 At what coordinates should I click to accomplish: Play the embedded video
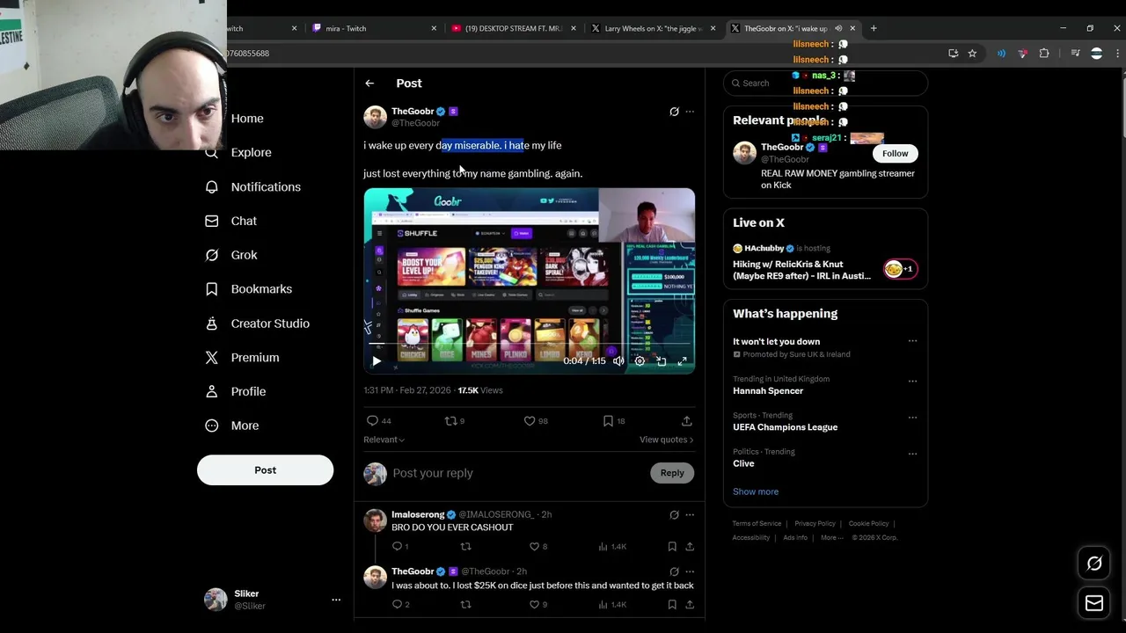click(377, 360)
